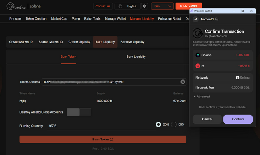260x155 pixels.
Task: Toggle Destroy All and Close Accounts switch
Action: tap(79, 112)
